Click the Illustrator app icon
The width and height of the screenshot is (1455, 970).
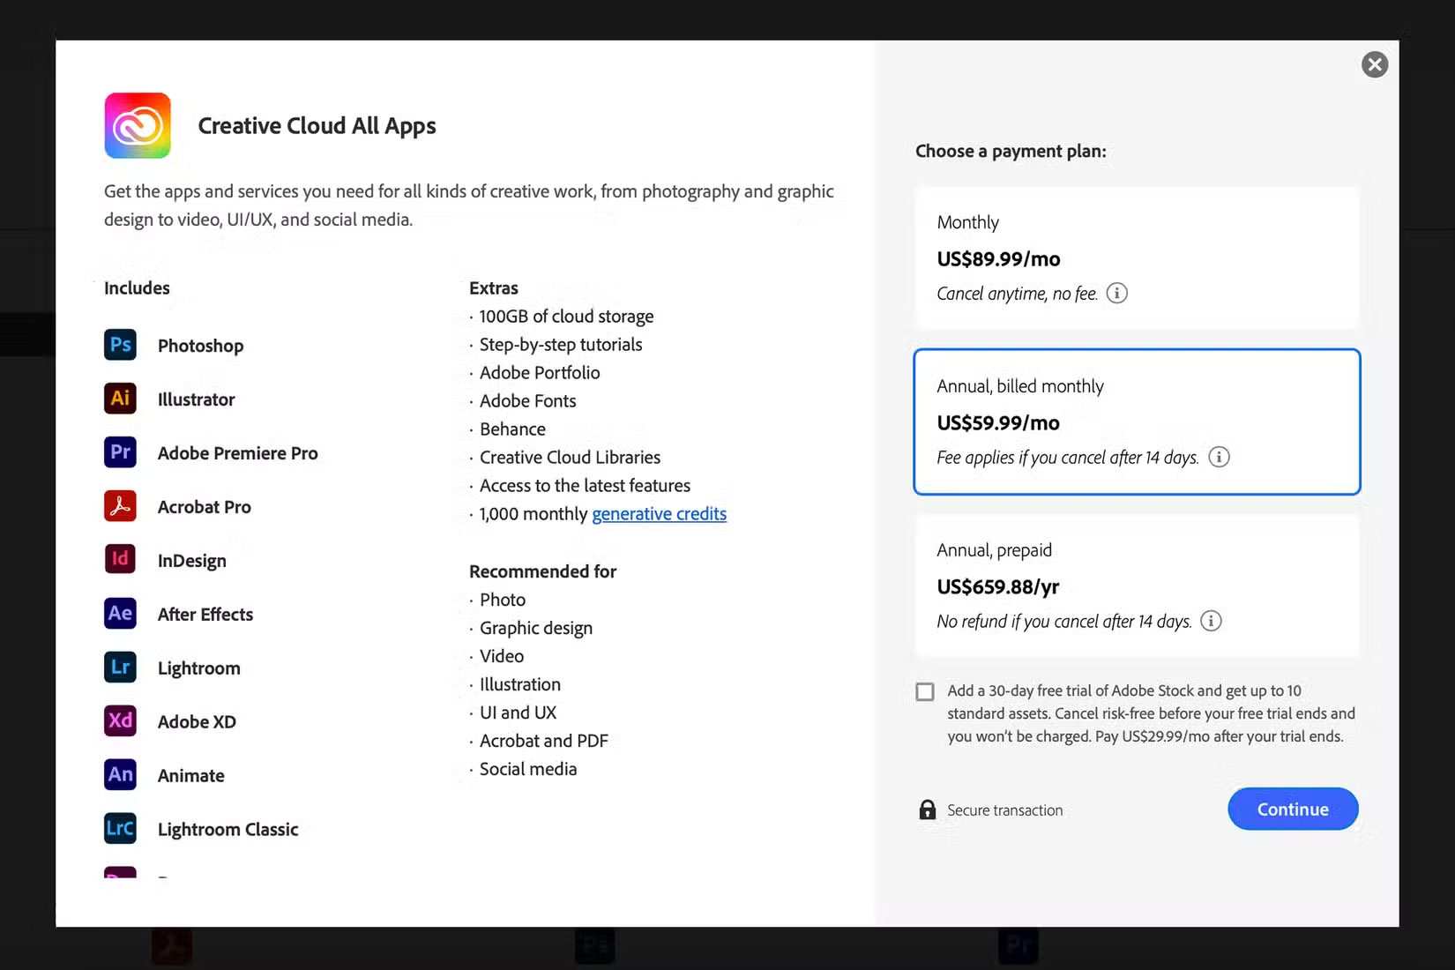[119, 399]
